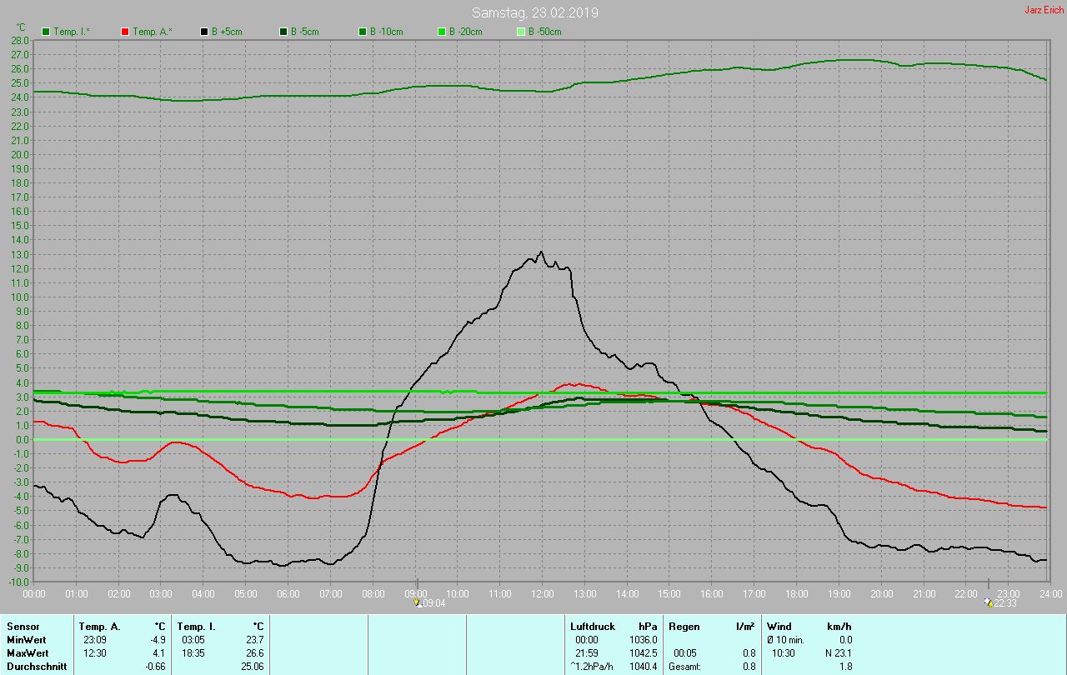Select the Durchschnitt row label
This screenshot has height=675, width=1067.
pyautogui.click(x=35, y=667)
